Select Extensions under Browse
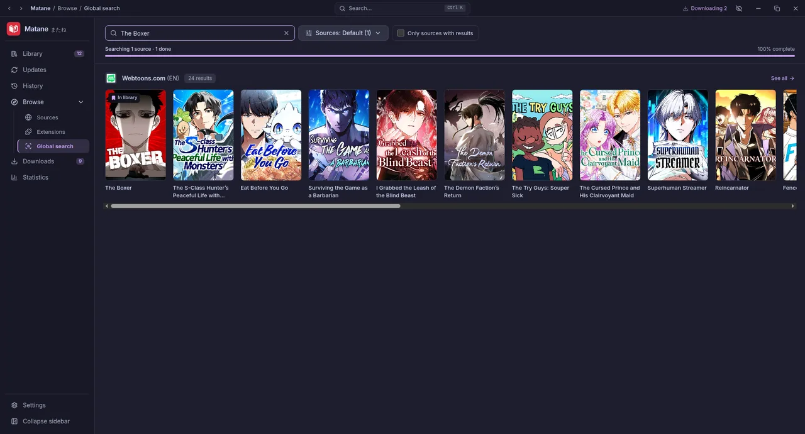Viewport: 805px width, 434px height. pos(53,132)
